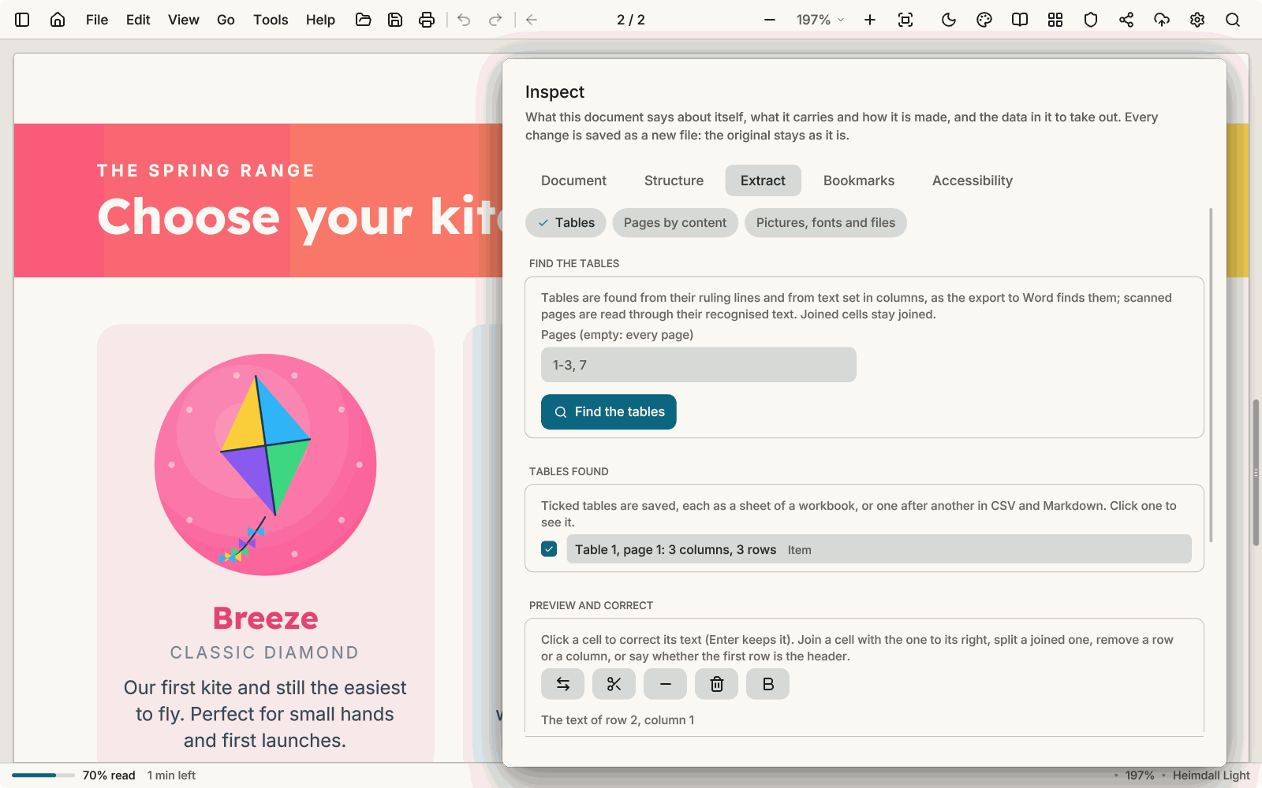Upload to cloud with the cloud icon

click(1162, 20)
